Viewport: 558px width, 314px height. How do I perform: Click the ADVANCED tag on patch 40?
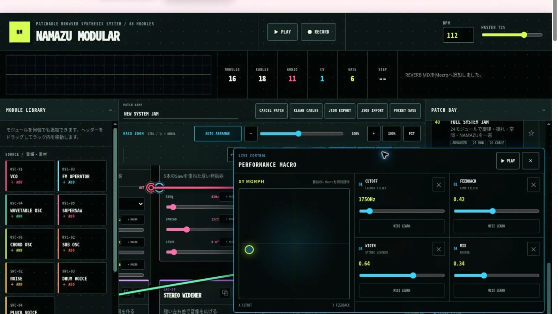[459, 143]
